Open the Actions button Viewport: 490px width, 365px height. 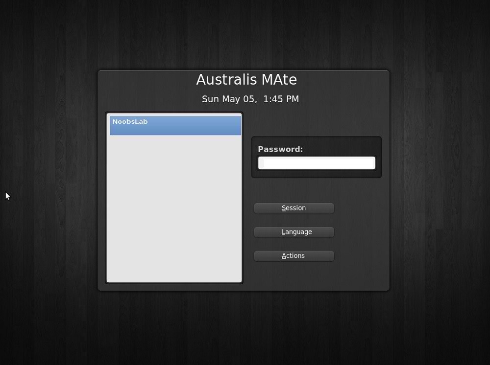tap(294, 256)
